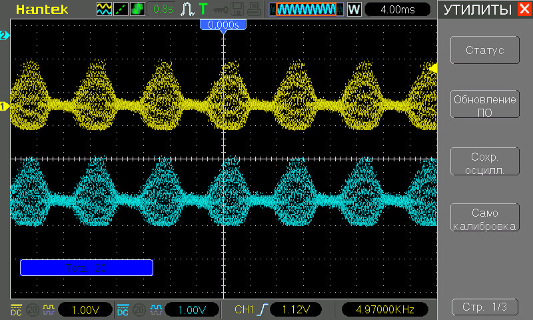Click the yellow CH1 probe waveform icon
The width and height of the screenshot is (533, 320).
click(49, 309)
